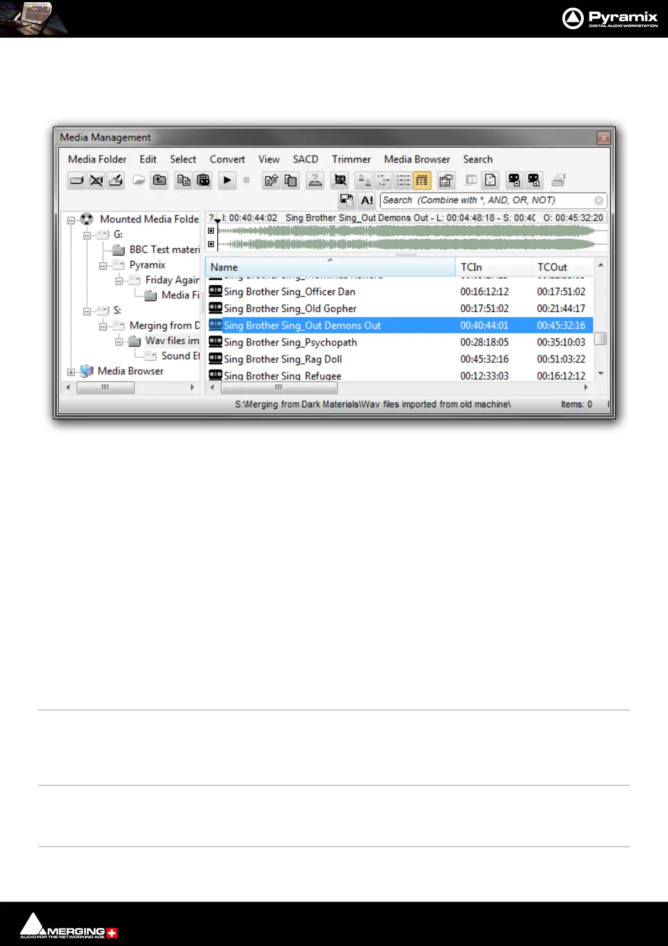Viewport: 668px width, 946px height.
Task: Click the question-mark stamp toolbar icon
Action: [x=315, y=180]
